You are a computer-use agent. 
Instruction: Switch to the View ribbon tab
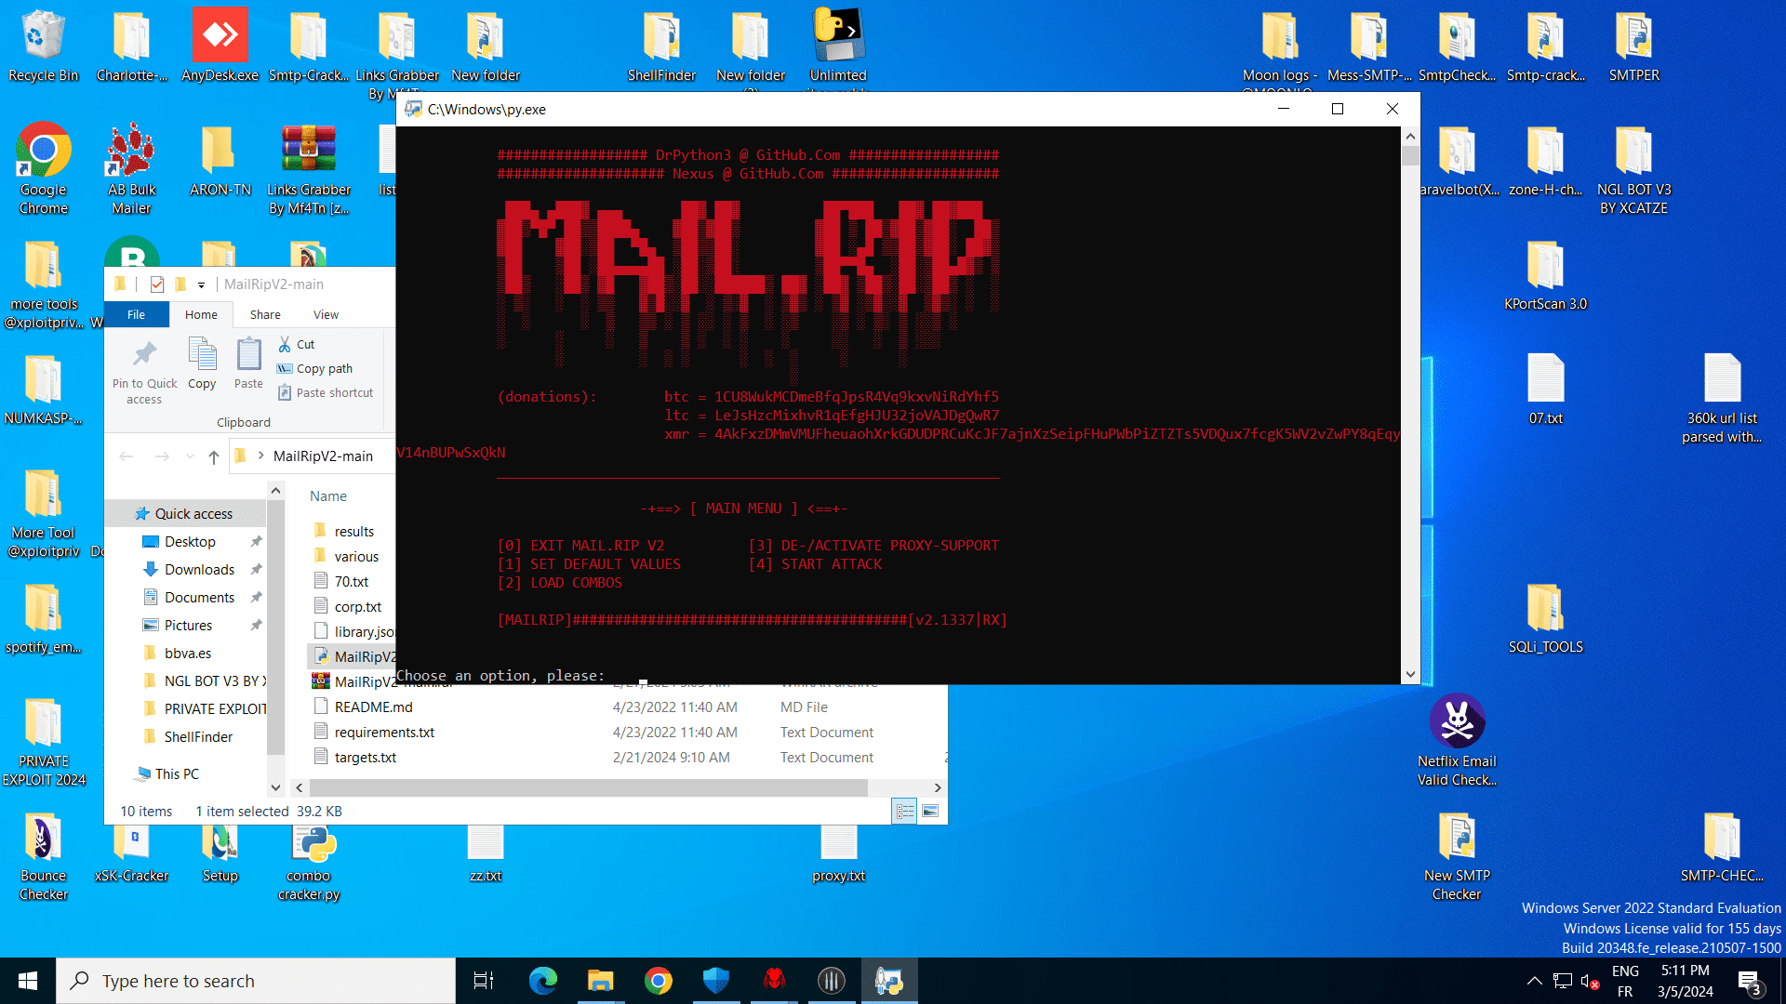pos(326,315)
